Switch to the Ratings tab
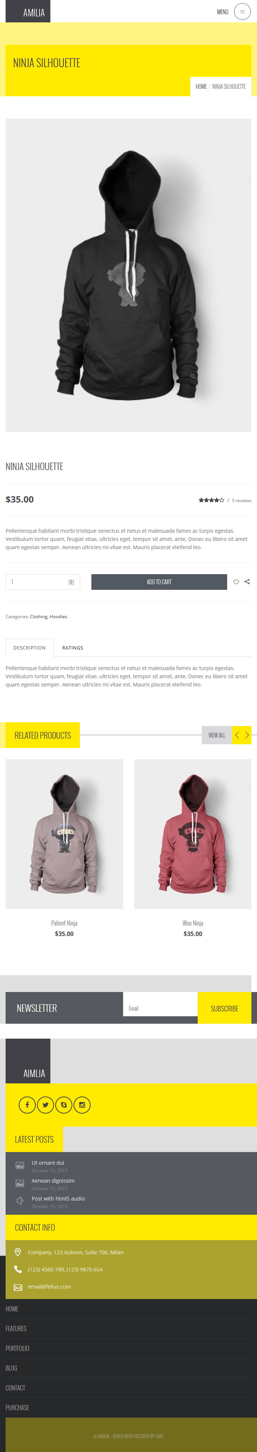 tap(73, 648)
